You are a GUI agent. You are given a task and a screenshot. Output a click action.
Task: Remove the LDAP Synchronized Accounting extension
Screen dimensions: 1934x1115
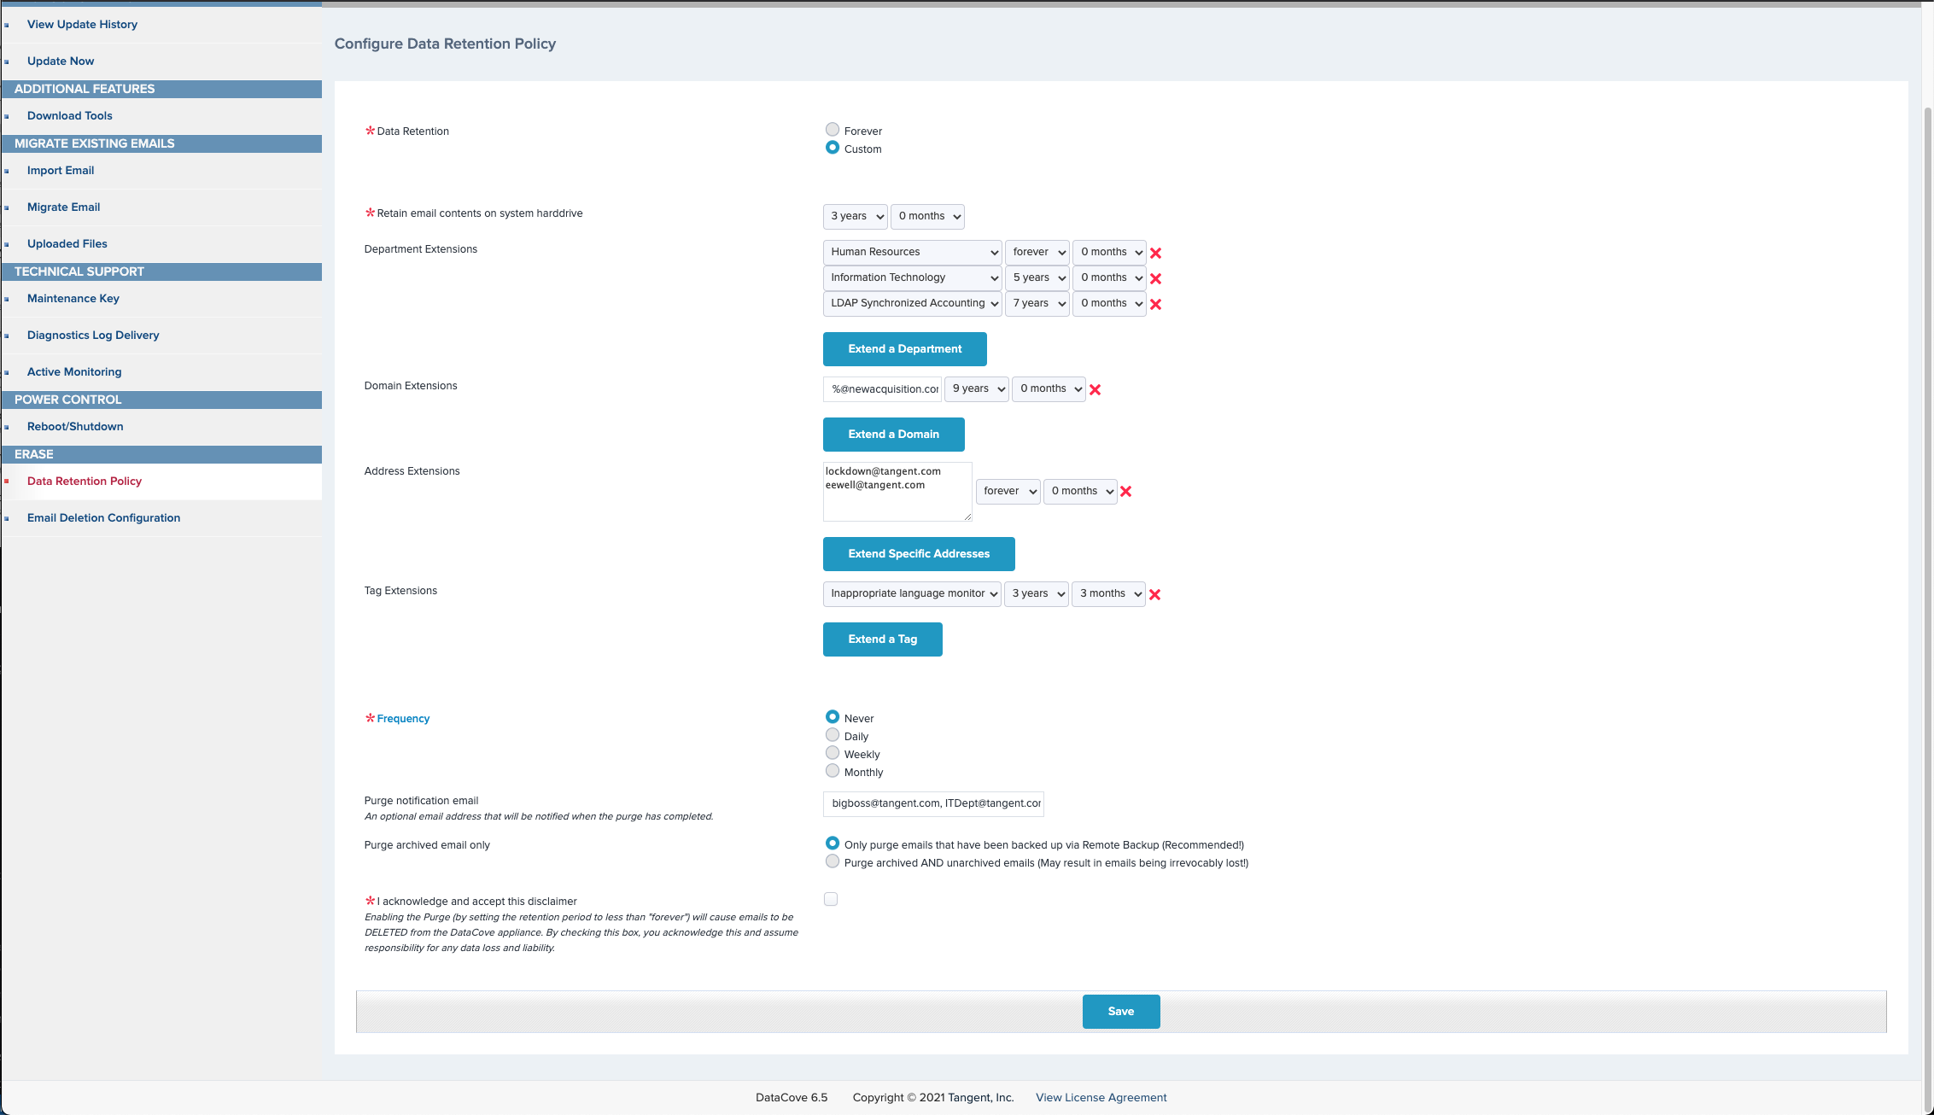tap(1155, 304)
